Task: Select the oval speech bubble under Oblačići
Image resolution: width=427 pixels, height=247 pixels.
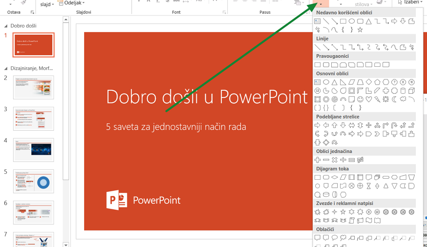Action: point(334,238)
